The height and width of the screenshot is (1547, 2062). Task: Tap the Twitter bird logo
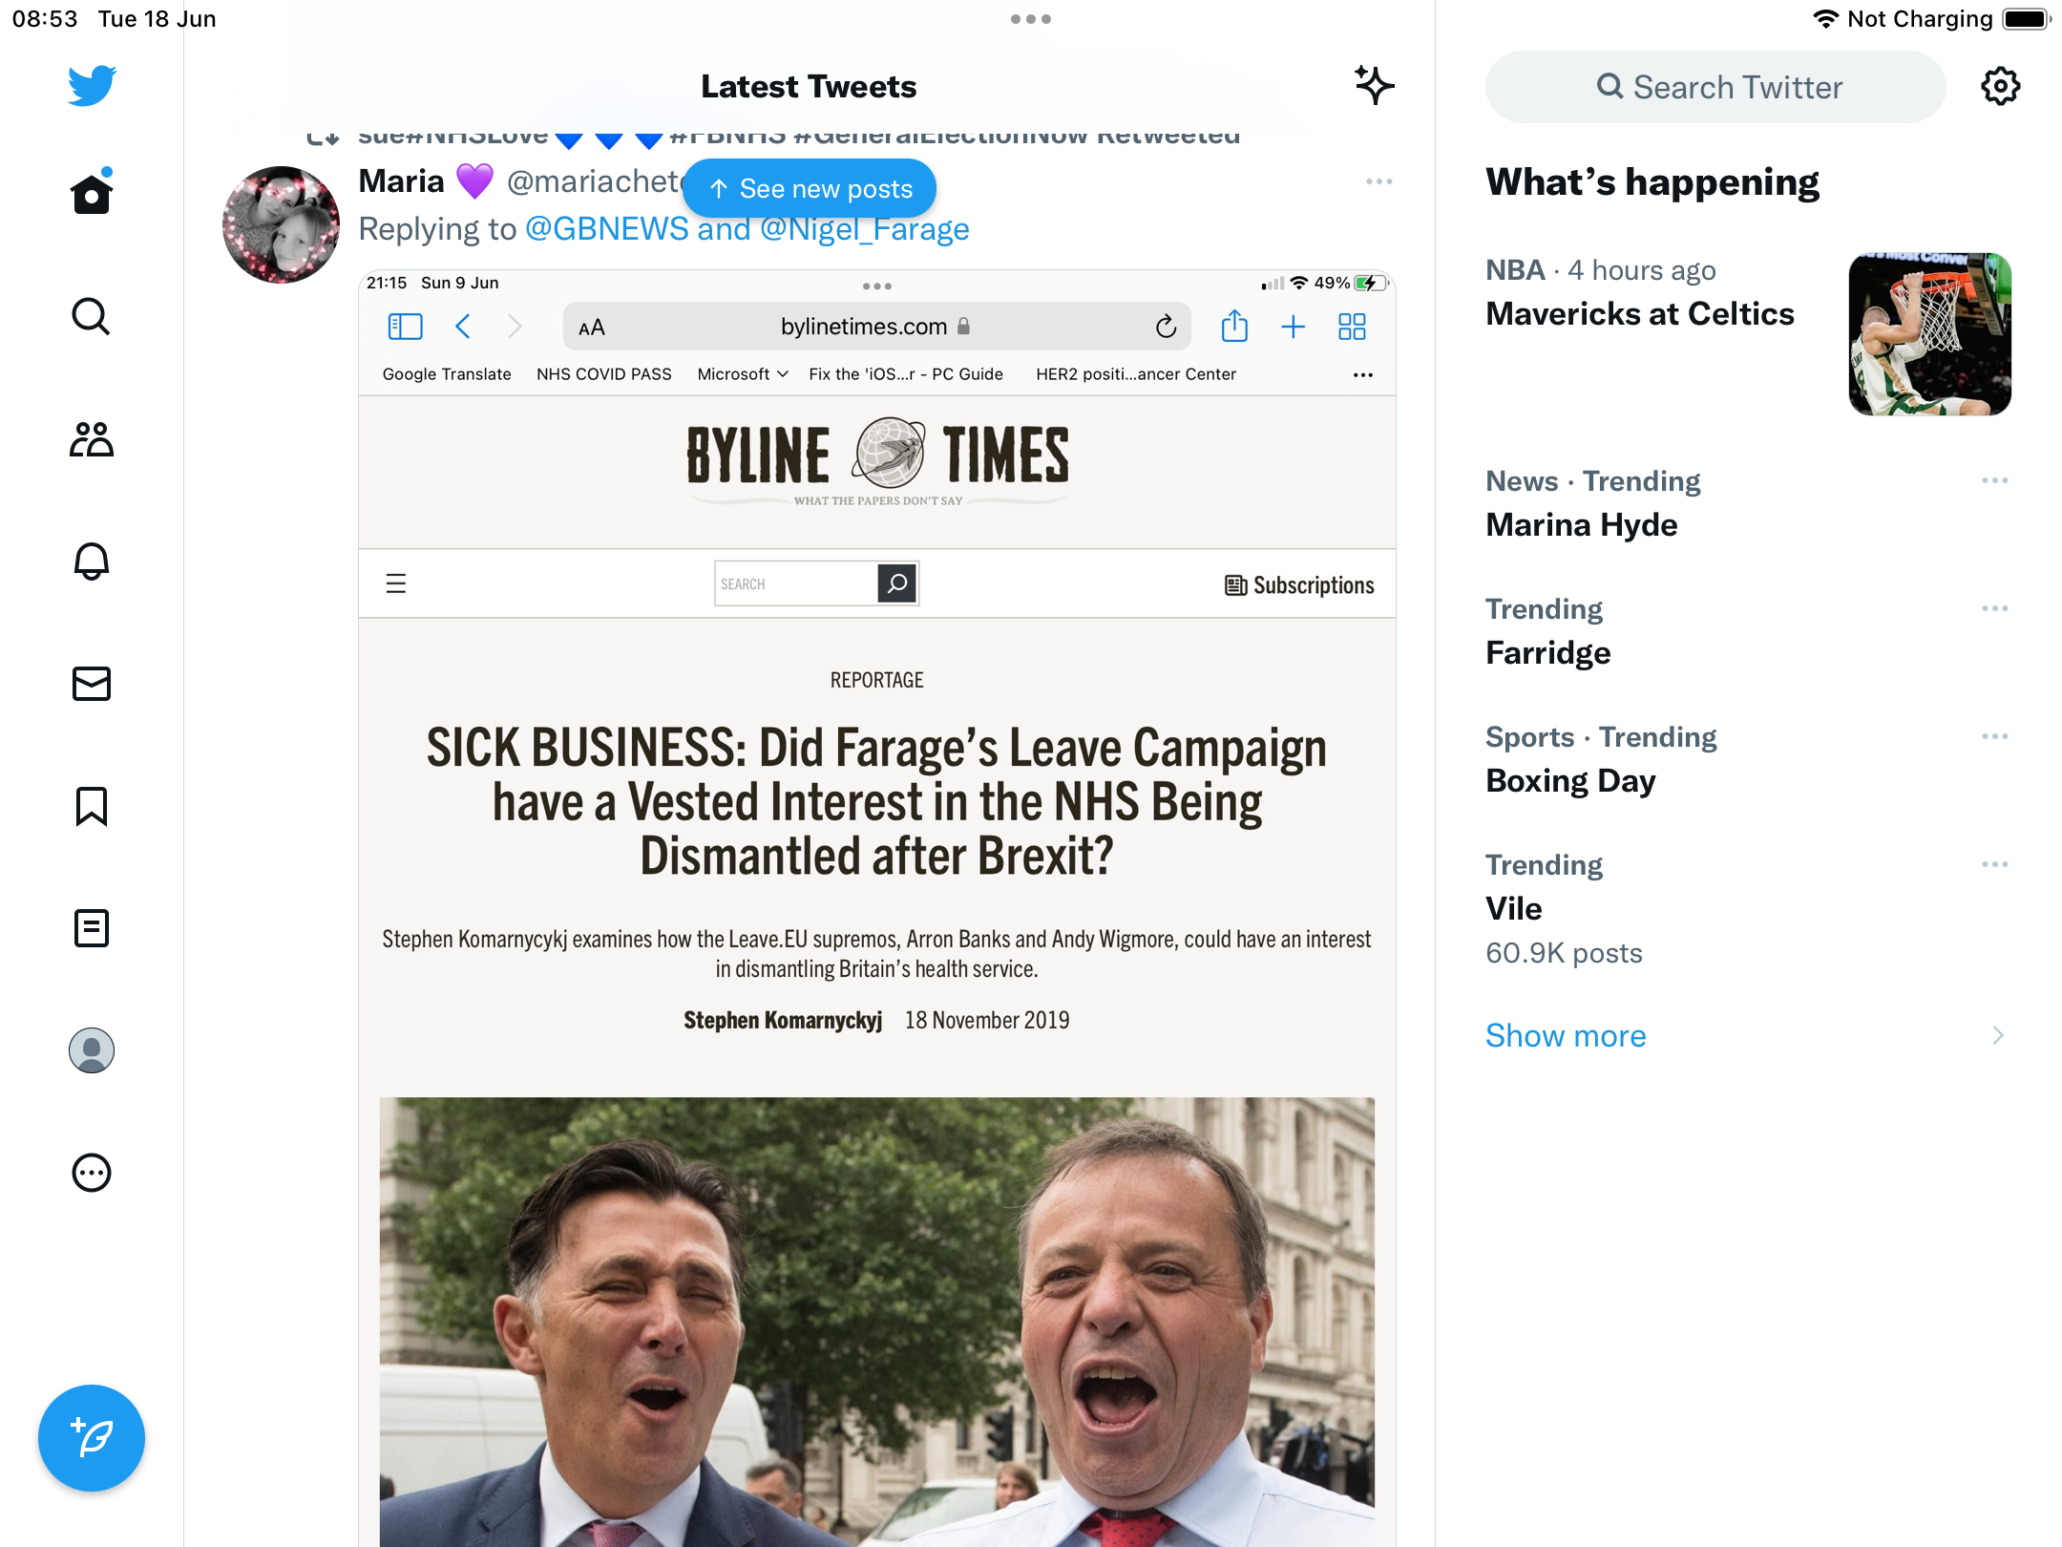tap(92, 86)
